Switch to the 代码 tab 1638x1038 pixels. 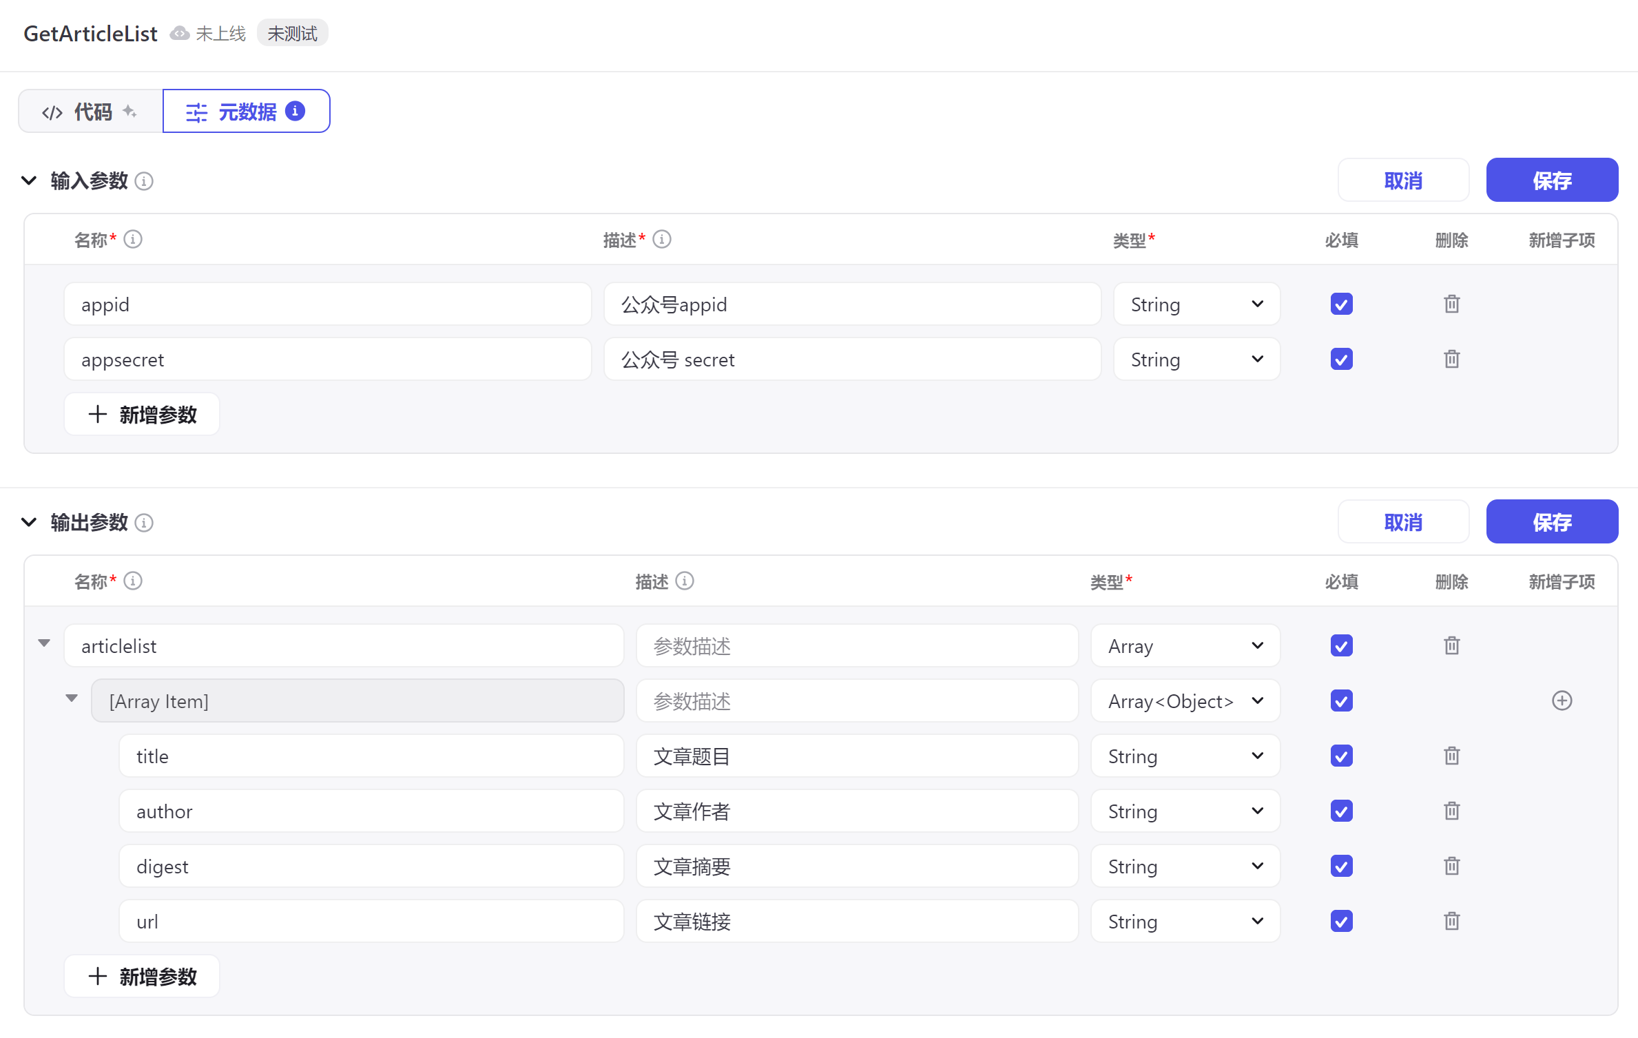pos(90,111)
